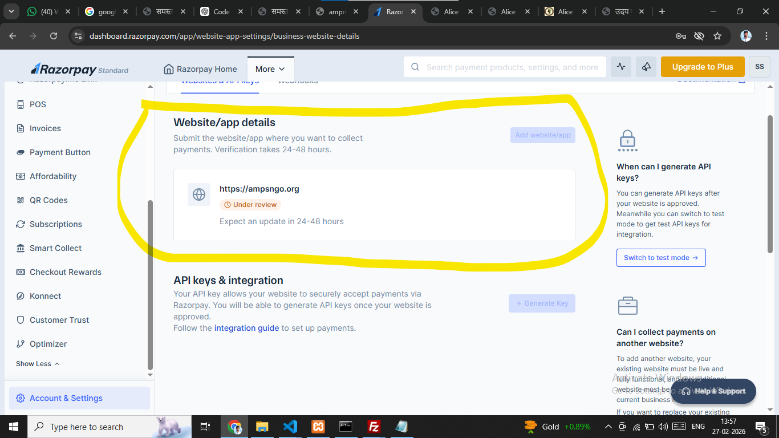This screenshot has height=438, width=779.
Task: Click the Gold +0.89% taskbar widget
Action: (557, 427)
